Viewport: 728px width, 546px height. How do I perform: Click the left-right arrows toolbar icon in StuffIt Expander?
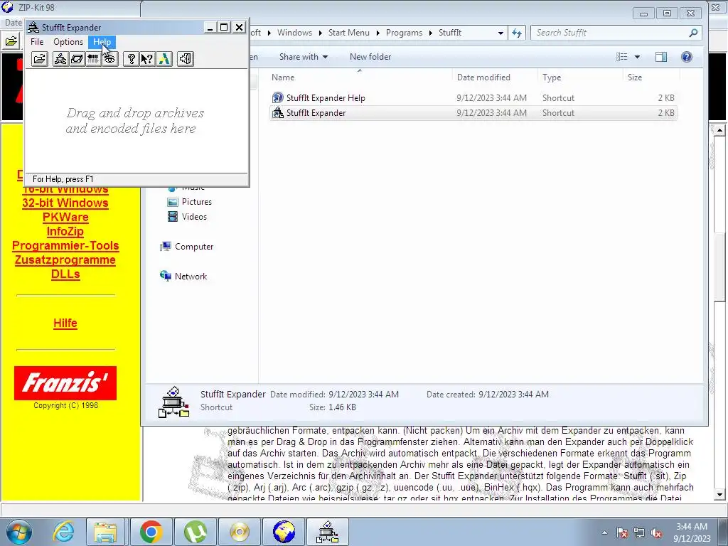click(93, 59)
